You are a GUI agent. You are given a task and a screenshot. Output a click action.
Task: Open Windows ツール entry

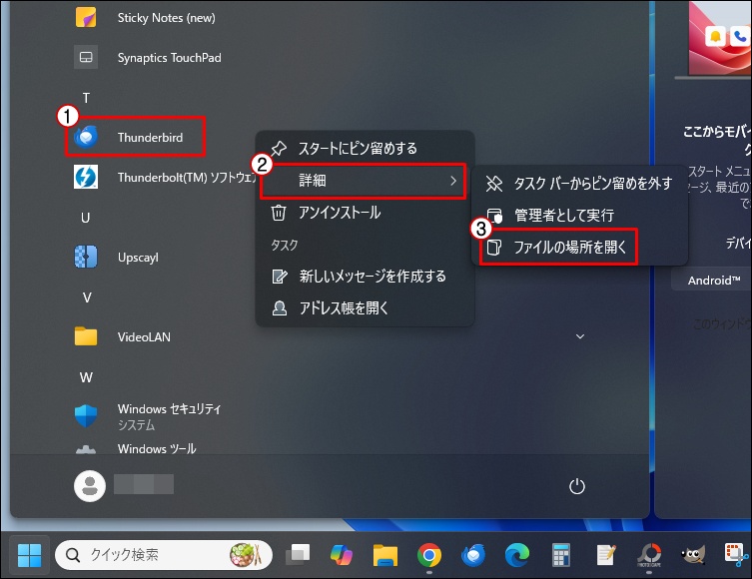pyautogui.click(x=136, y=449)
